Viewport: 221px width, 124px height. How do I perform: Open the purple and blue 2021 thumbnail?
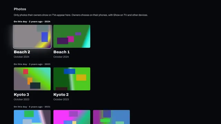point(111,117)
